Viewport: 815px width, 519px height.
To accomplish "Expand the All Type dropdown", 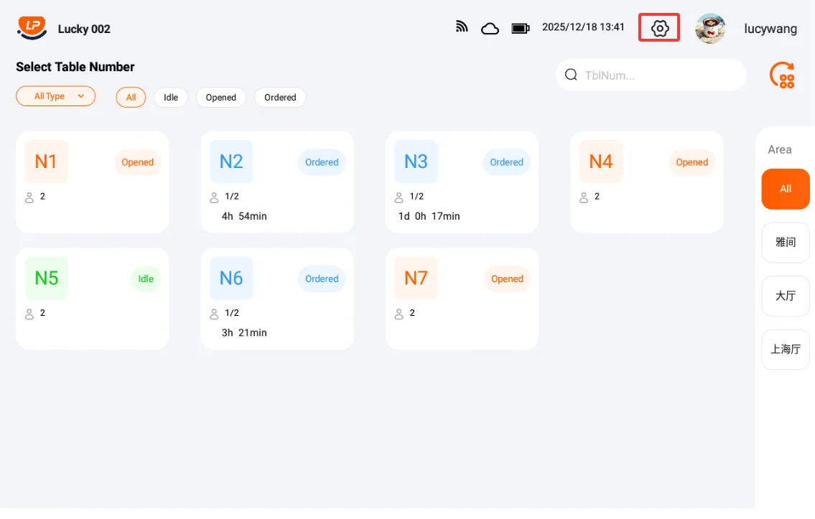I will tap(55, 96).
